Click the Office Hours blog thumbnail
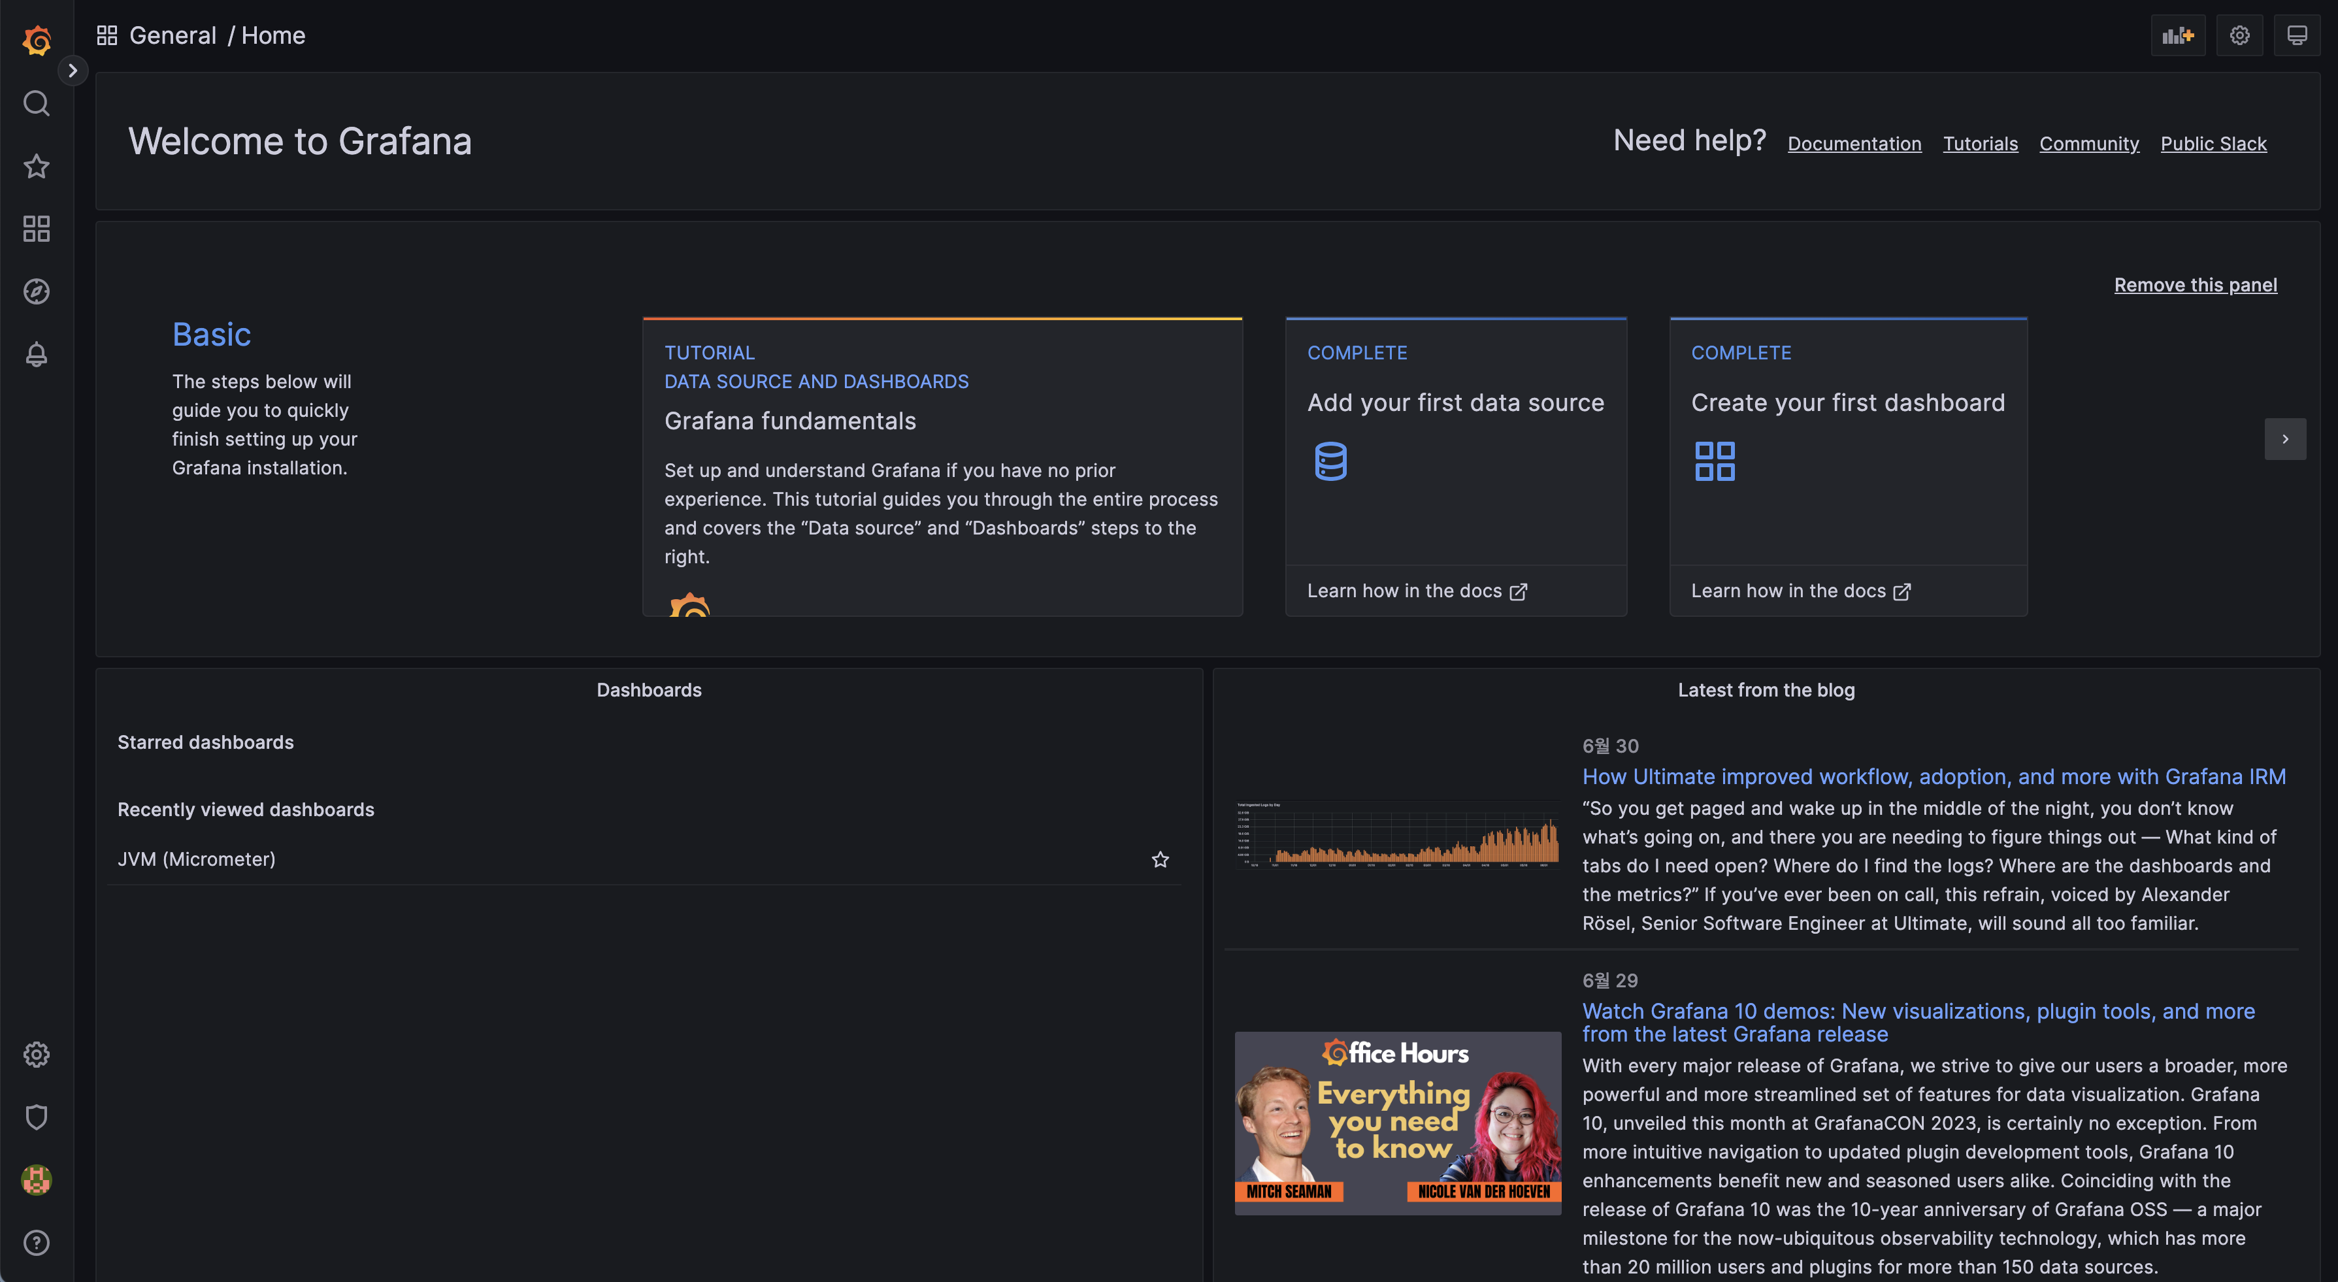 (x=1398, y=1123)
